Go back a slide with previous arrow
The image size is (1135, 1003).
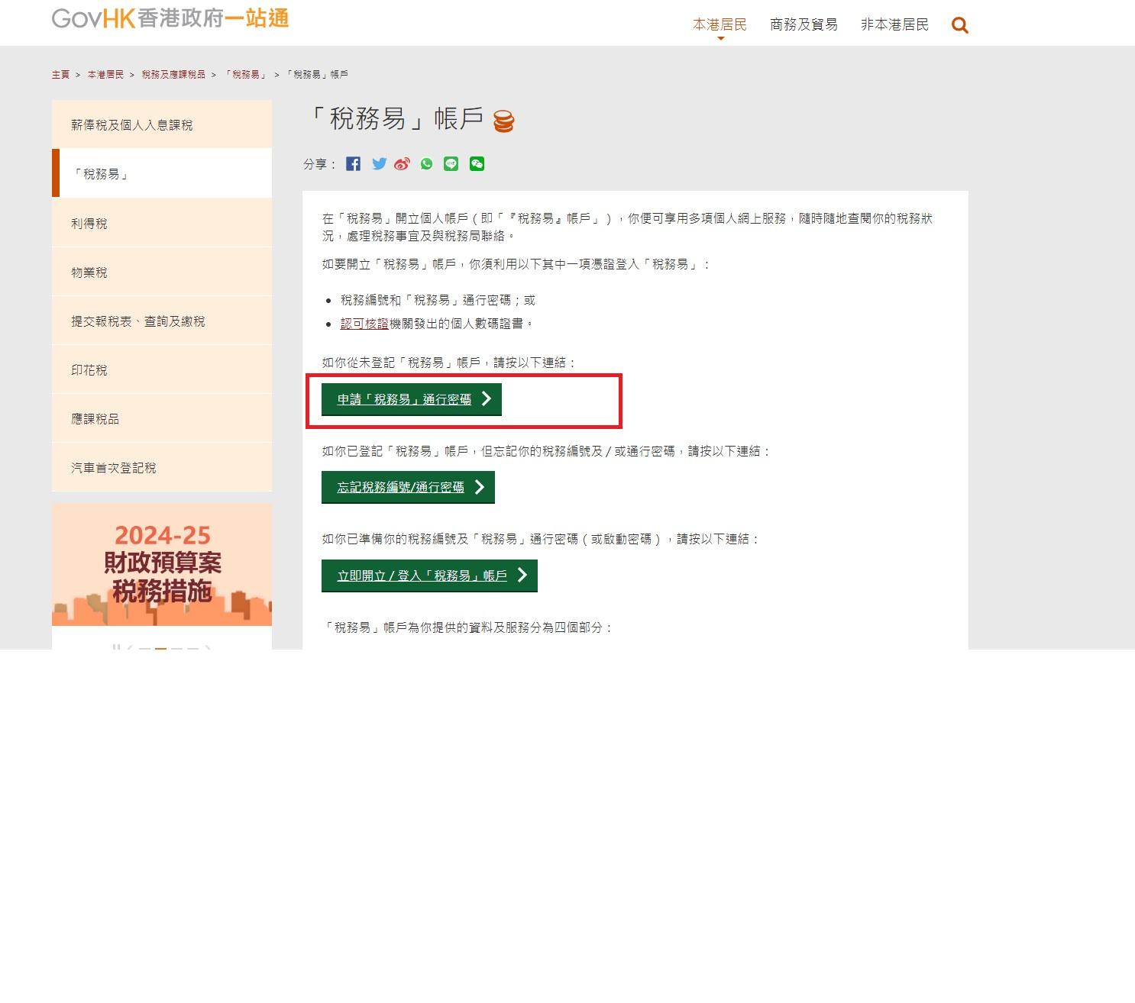click(x=130, y=647)
